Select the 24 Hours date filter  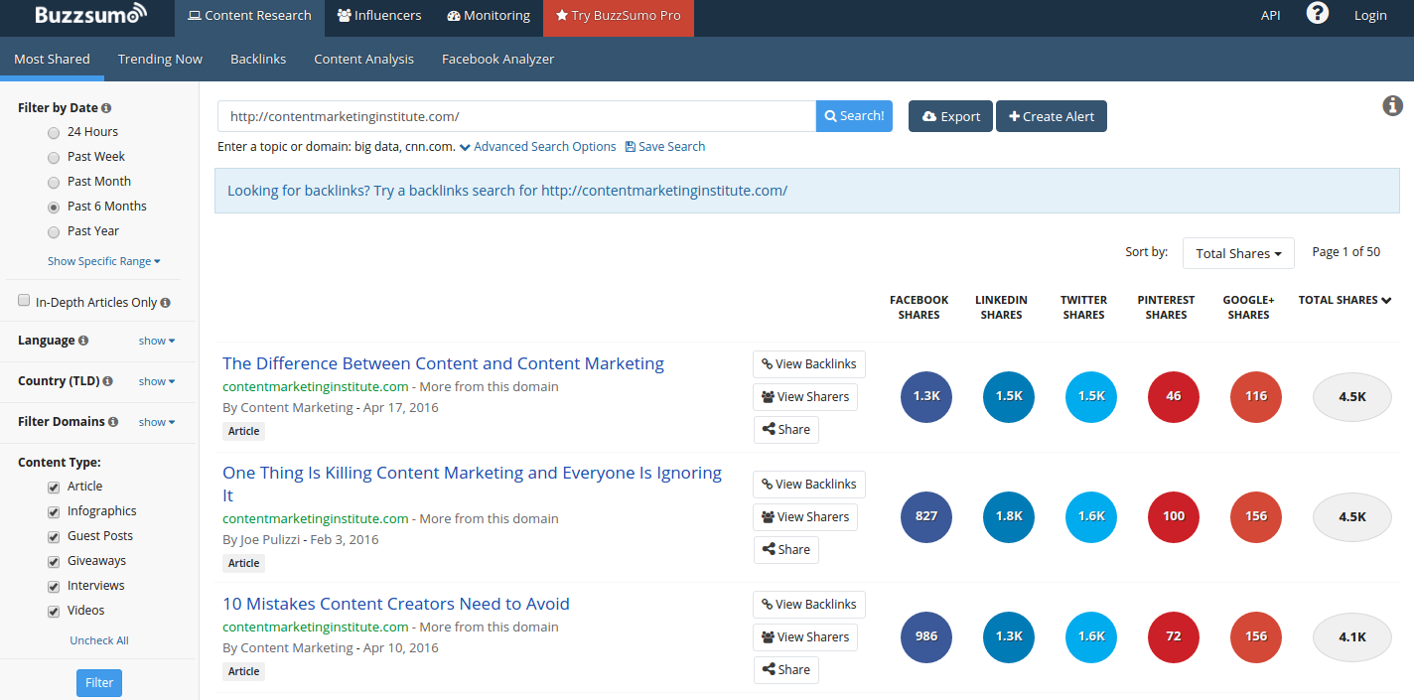(x=54, y=132)
